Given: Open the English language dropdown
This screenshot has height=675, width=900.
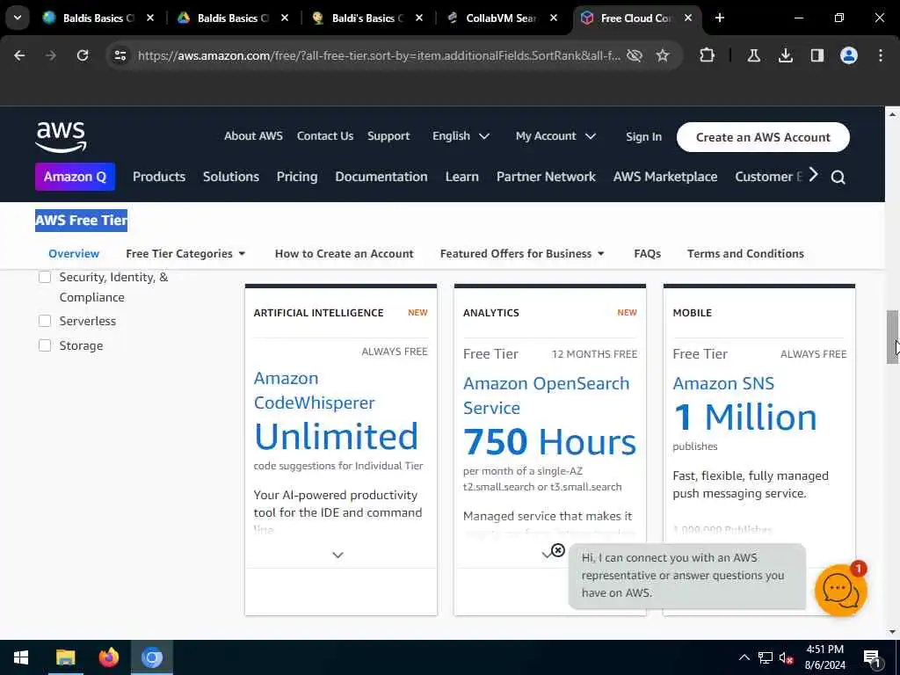Looking at the screenshot, I should [x=461, y=136].
